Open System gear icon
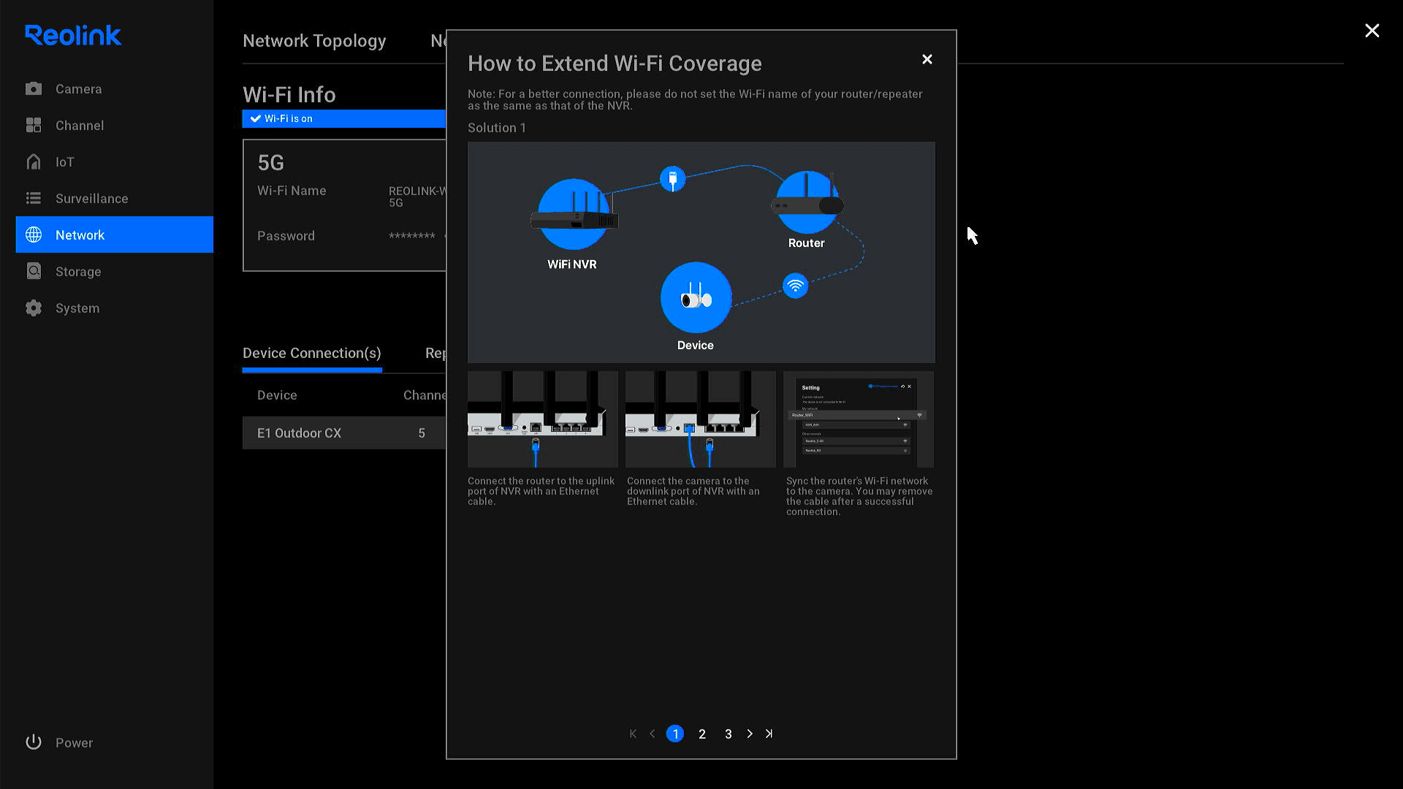This screenshot has height=789, width=1403. coord(34,308)
